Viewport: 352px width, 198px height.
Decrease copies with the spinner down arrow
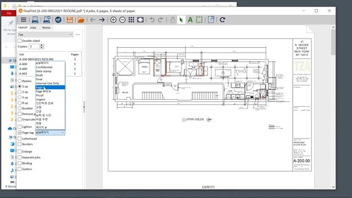tap(42, 48)
